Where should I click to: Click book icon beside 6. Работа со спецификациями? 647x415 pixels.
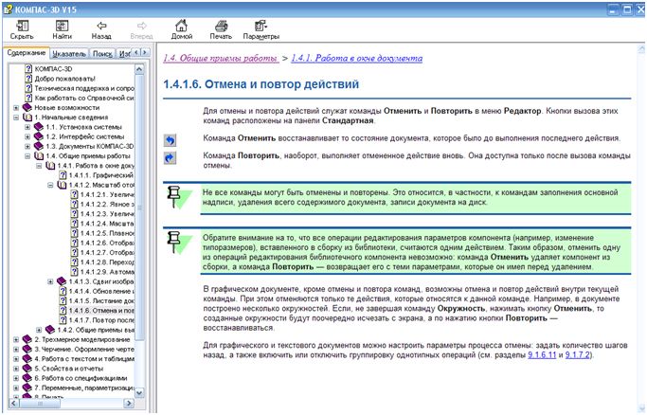pos(27,378)
